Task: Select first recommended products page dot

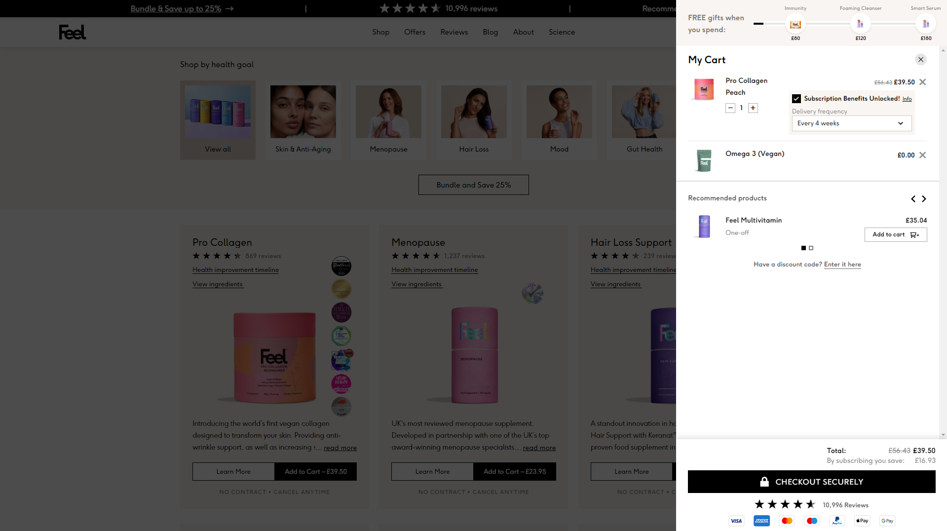Action: 803,248
